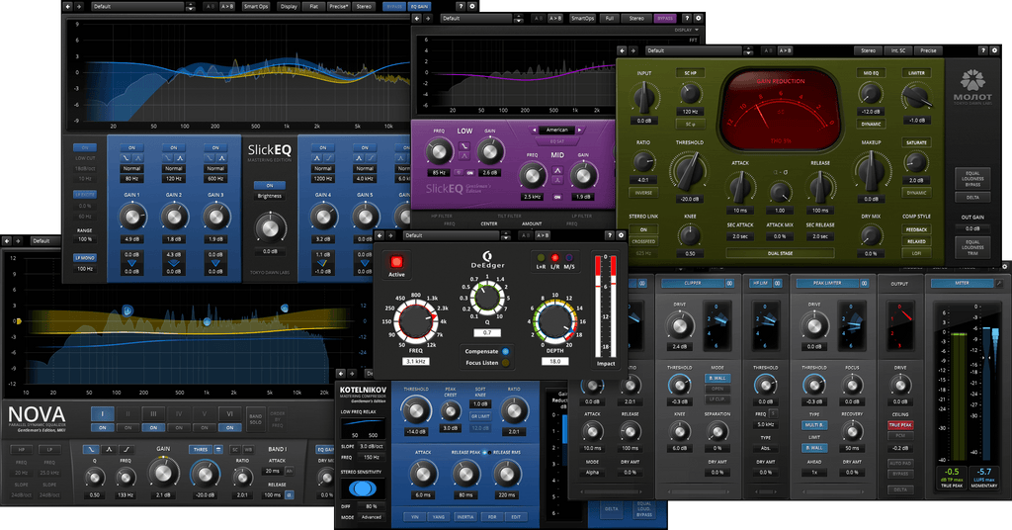
Task: Select bell shape in purple SlickEQ MID section
Action: (x=557, y=170)
